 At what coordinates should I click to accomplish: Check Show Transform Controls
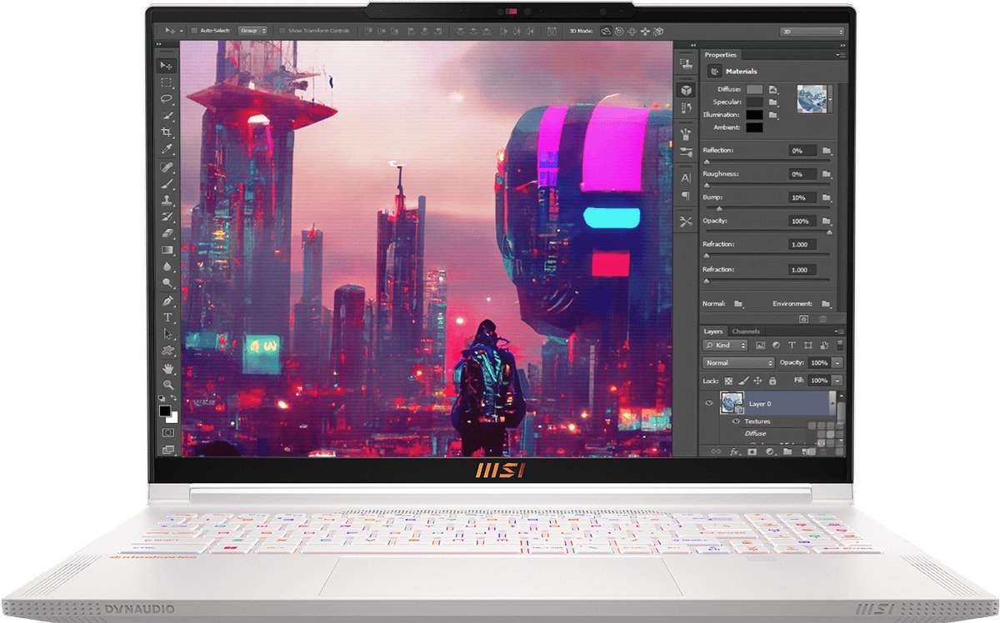pos(282,31)
